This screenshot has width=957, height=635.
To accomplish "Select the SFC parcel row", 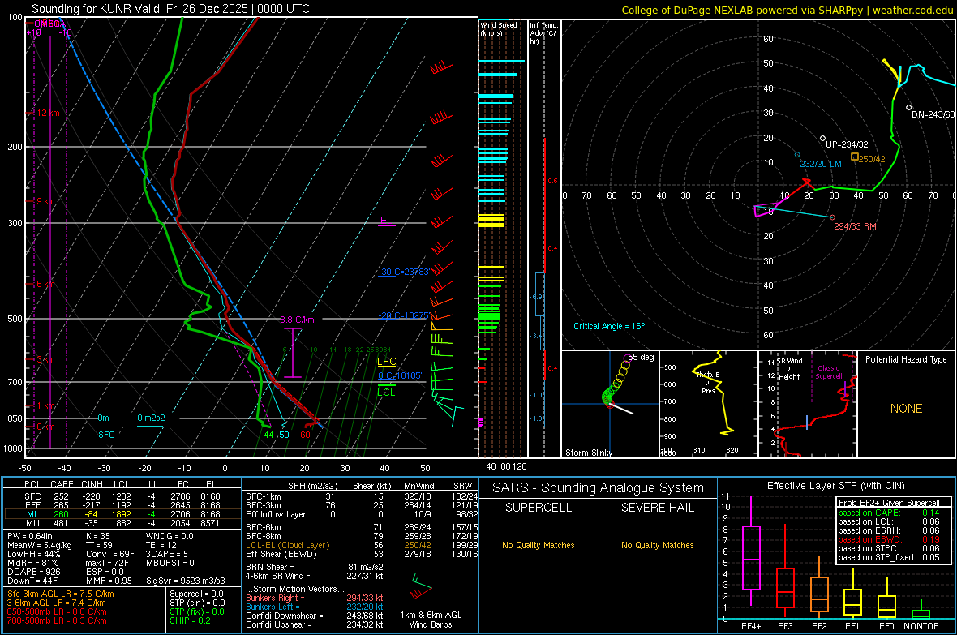I will point(121,496).
